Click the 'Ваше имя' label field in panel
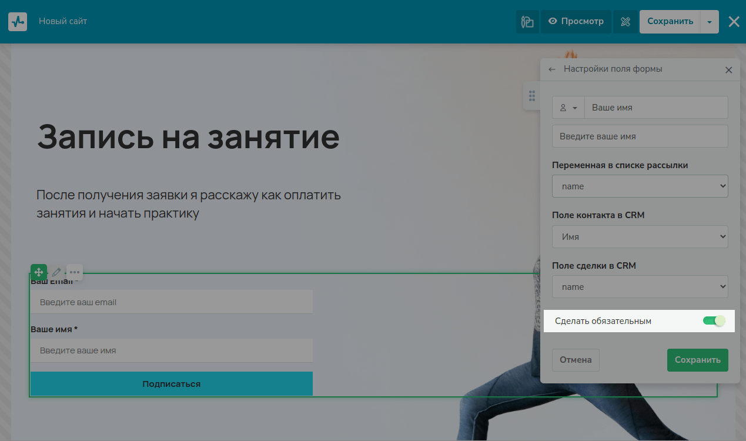 click(655, 108)
